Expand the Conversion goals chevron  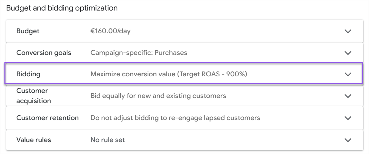tap(348, 53)
